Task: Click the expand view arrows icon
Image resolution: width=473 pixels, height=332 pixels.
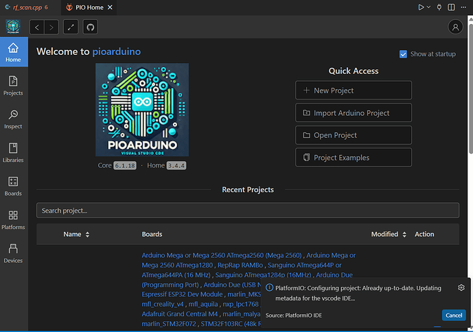Action: coord(71,27)
